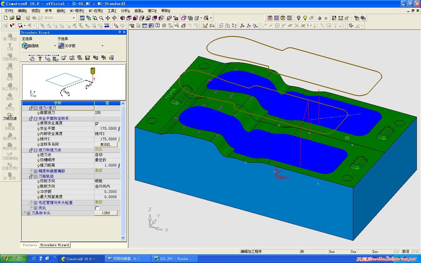Screen dimensions: 421x263
Task: Toggle the 使用安全高度 checkbox
Action: [97, 124]
